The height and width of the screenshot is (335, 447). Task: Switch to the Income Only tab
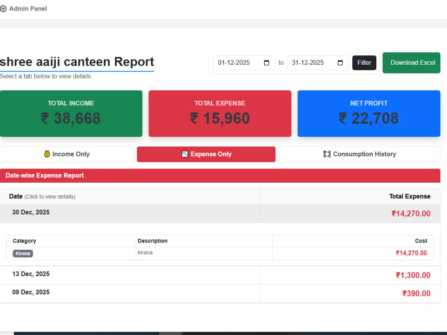[67, 155]
